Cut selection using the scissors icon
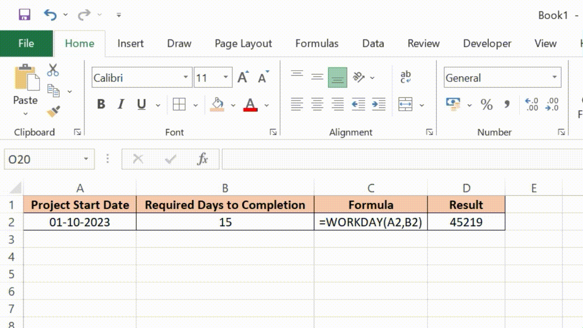Viewport: 583px width, 328px height. pos(52,69)
